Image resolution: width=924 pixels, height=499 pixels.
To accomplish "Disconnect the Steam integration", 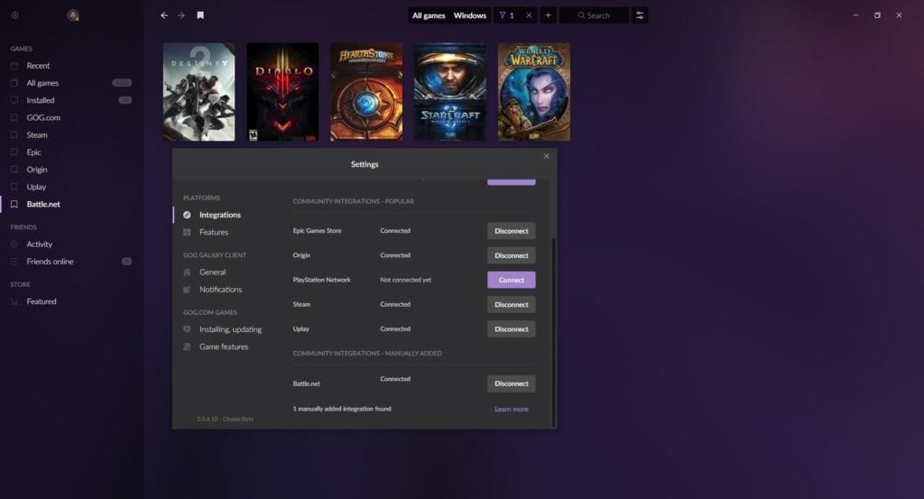I will [511, 305].
